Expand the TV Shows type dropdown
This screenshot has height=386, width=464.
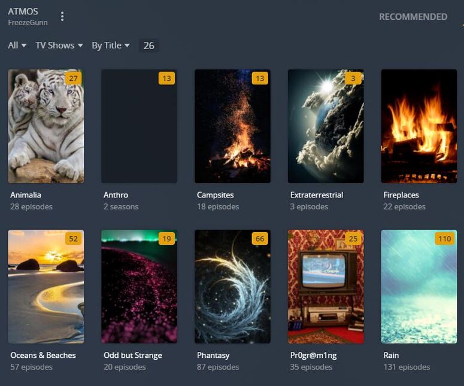point(59,45)
